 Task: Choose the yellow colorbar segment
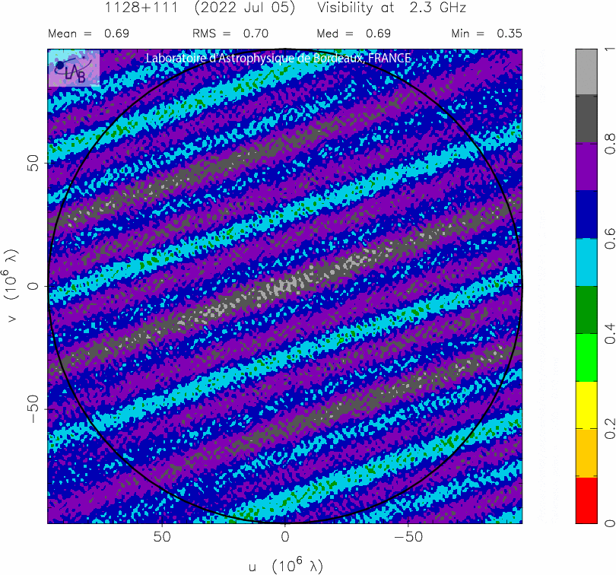tap(586, 405)
